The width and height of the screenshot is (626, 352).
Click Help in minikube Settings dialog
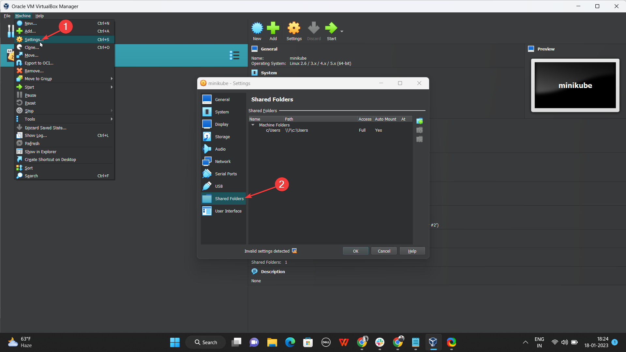coord(412,251)
